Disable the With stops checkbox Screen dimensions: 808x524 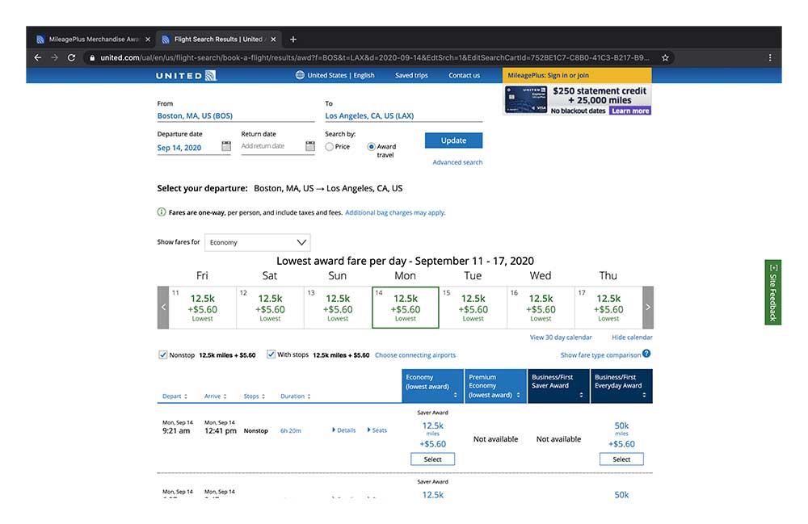point(272,354)
